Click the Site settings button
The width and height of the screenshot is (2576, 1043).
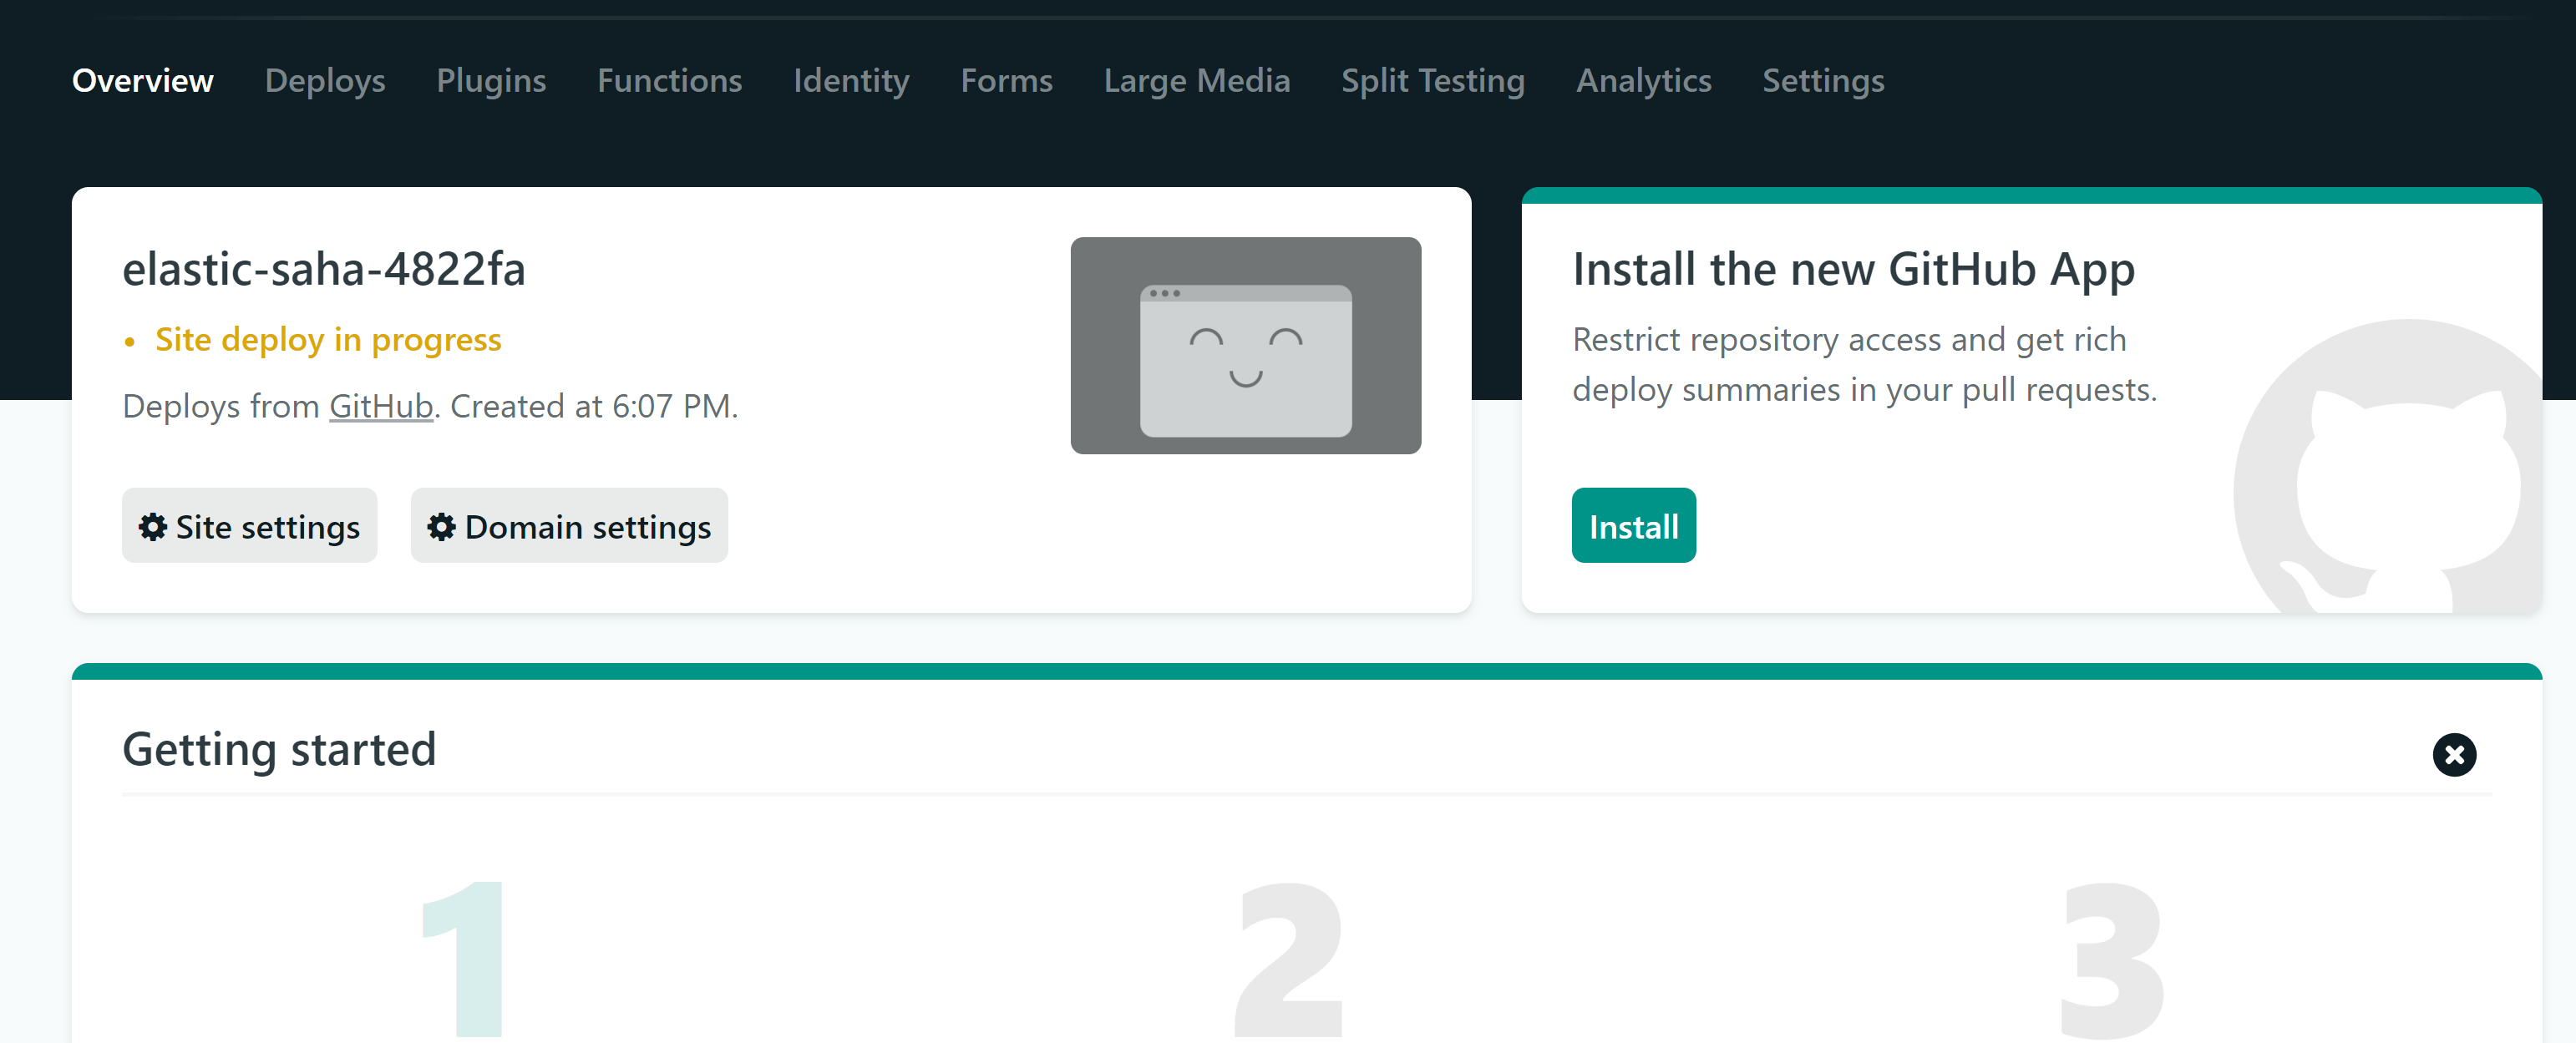point(249,525)
